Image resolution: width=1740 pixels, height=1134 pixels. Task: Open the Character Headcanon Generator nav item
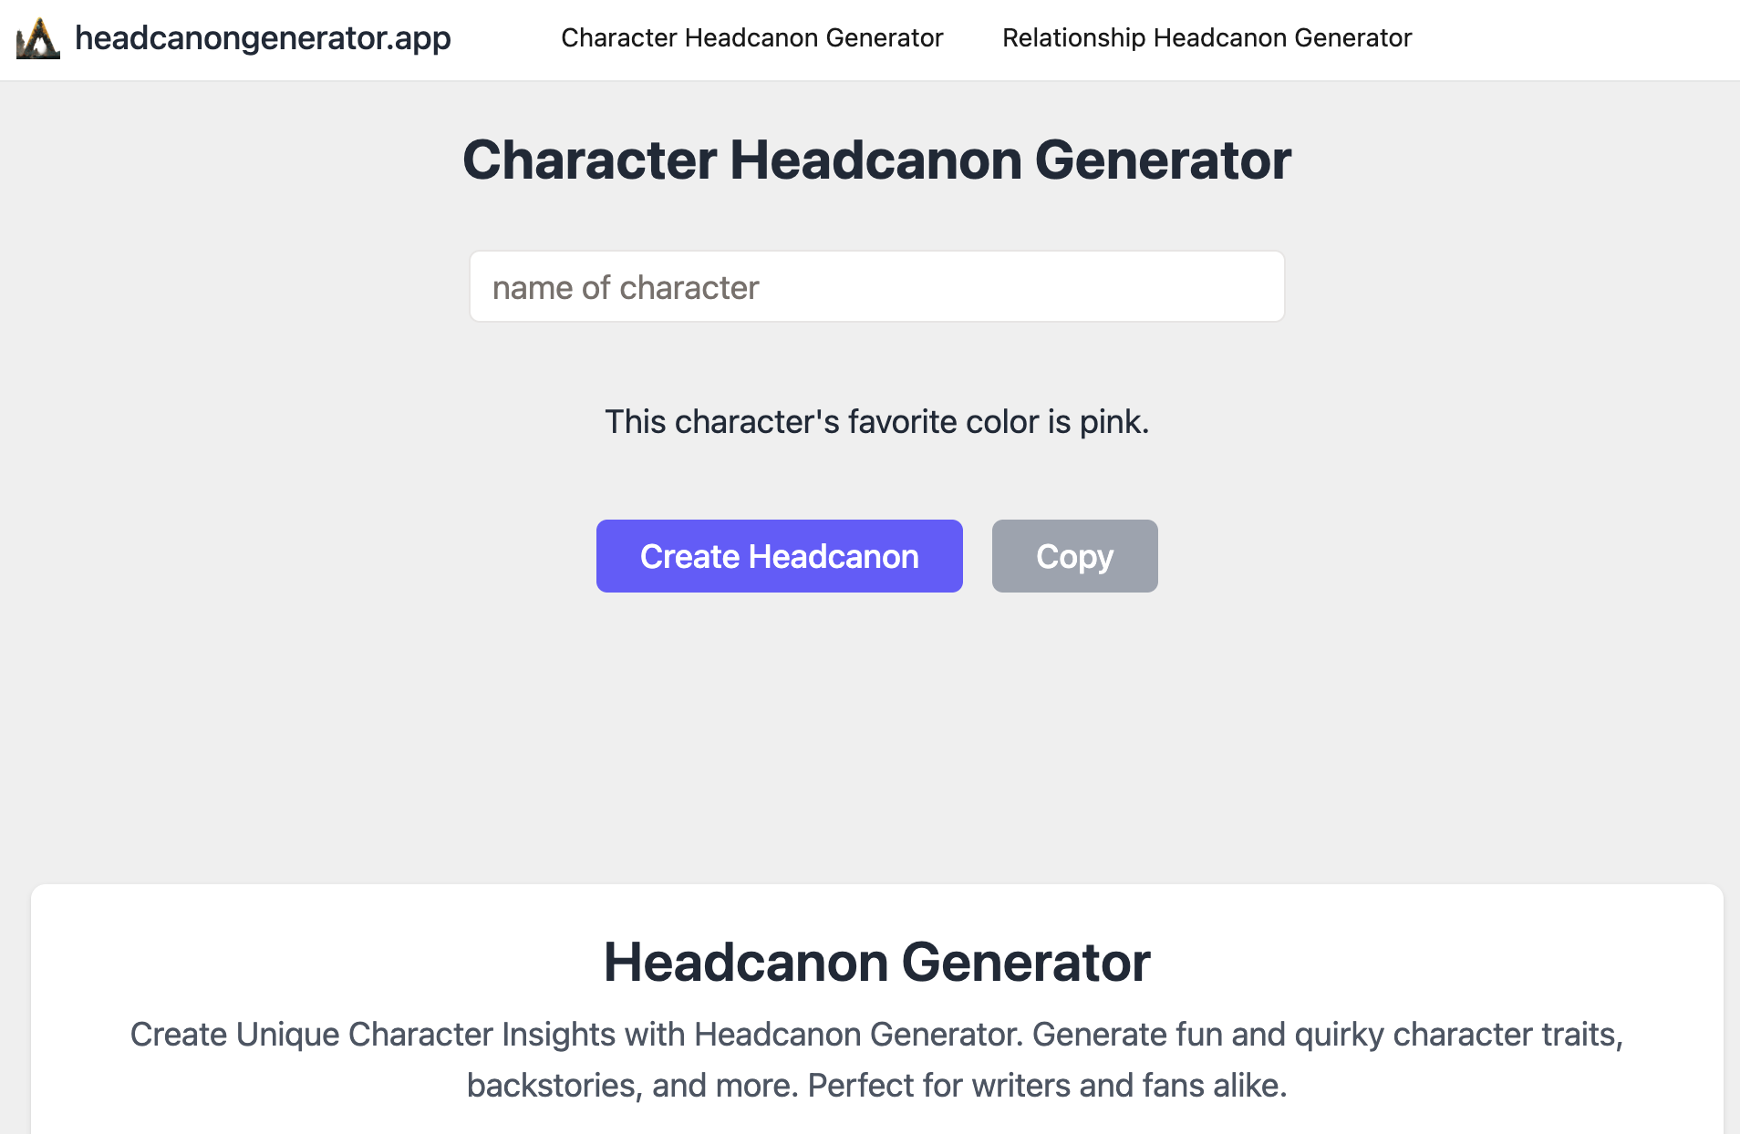[x=751, y=37]
